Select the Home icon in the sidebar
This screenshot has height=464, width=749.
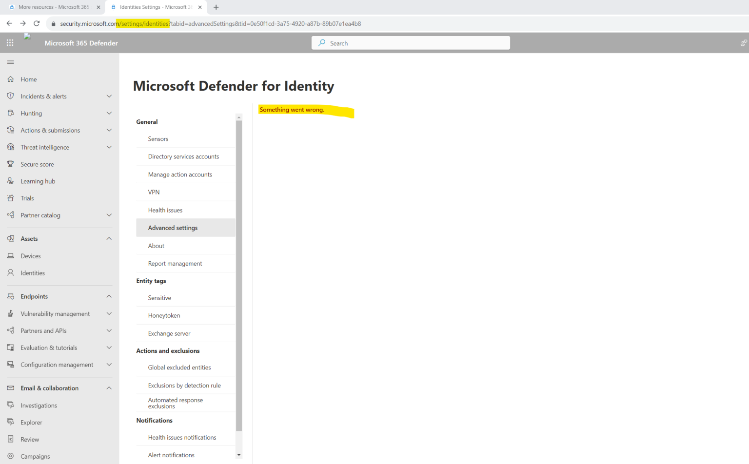(10, 79)
